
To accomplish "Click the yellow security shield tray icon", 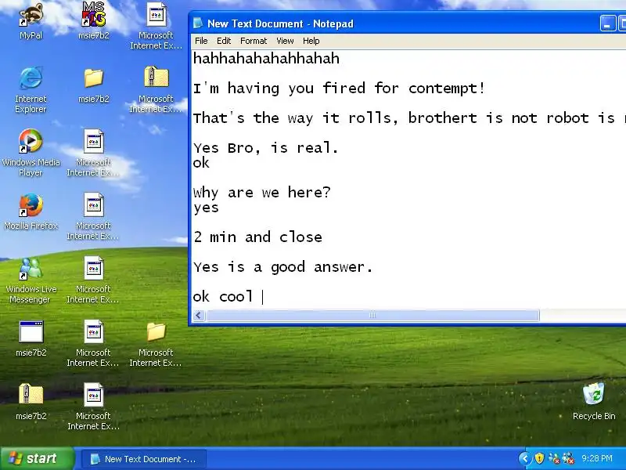I will click(x=539, y=458).
